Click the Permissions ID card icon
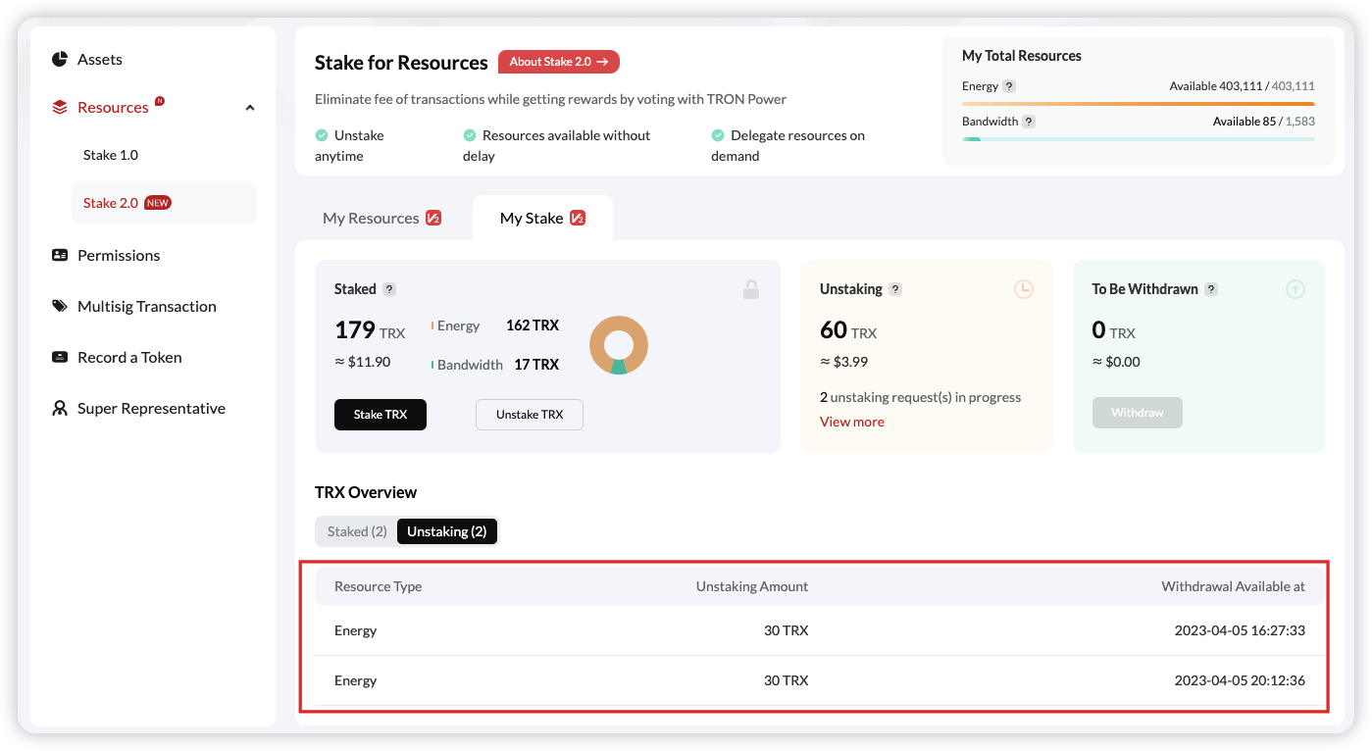The width and height of the screenshot is (1372, 751). tap(60, 255)
